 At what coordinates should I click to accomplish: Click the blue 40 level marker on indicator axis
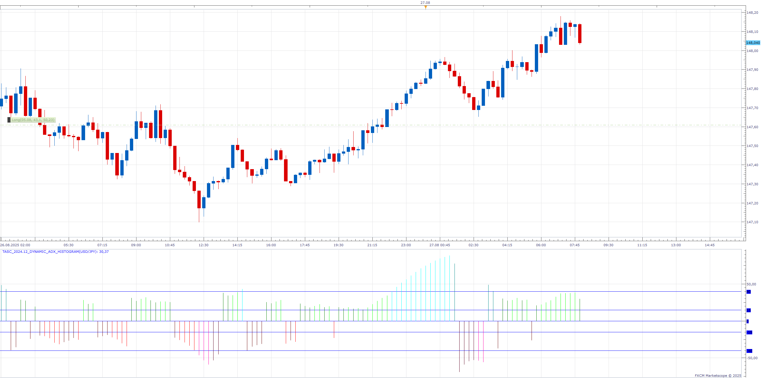(x=749, y=292)
